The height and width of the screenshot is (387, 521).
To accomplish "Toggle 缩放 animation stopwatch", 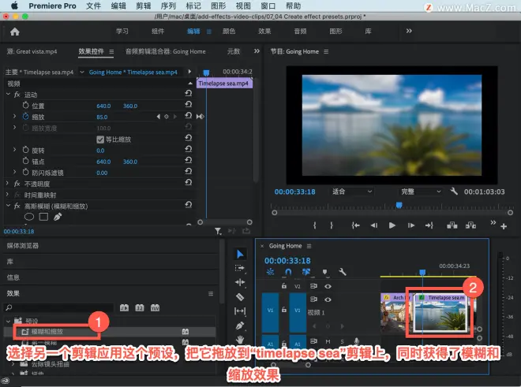I will click(x=25, y=116).
